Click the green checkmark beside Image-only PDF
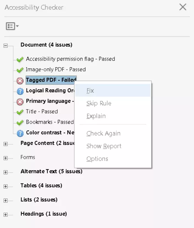The height and width of the screenshot is (228, 194). [x=20, y=69]
